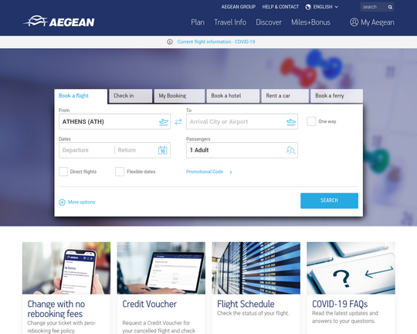Click the site search input field
Screen dimensions: 417x334
[374, 7]
